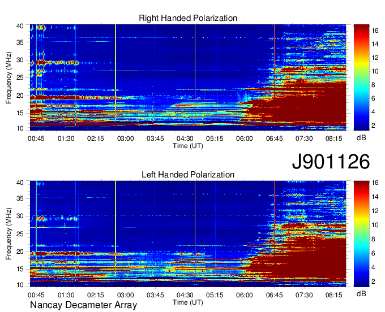This screenshot has height=312, width=385.
Task: Click the 03:45 time tick under the Left Handed plot
Action: click(155, 295)
